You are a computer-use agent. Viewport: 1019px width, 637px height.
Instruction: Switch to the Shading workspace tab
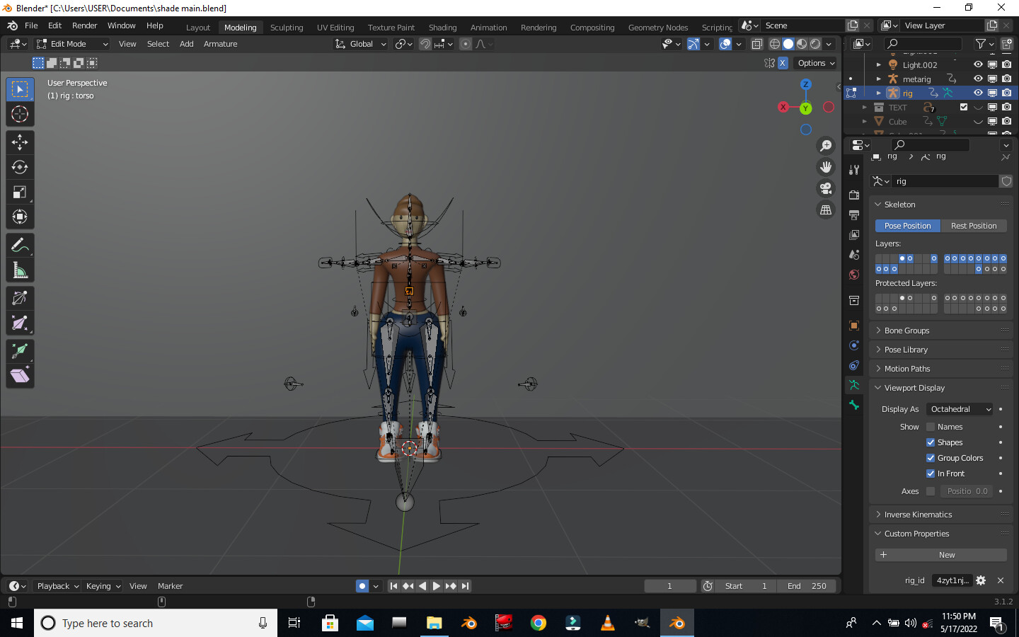coord(442,27)
